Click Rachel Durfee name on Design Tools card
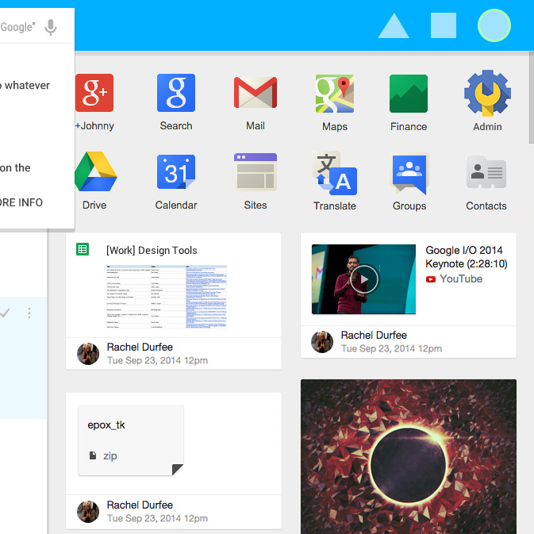534x534 pixels. [x=140, y=347]
